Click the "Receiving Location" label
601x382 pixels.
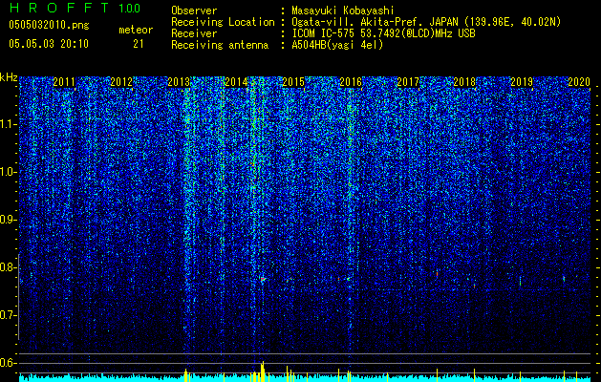coord(223,22)
